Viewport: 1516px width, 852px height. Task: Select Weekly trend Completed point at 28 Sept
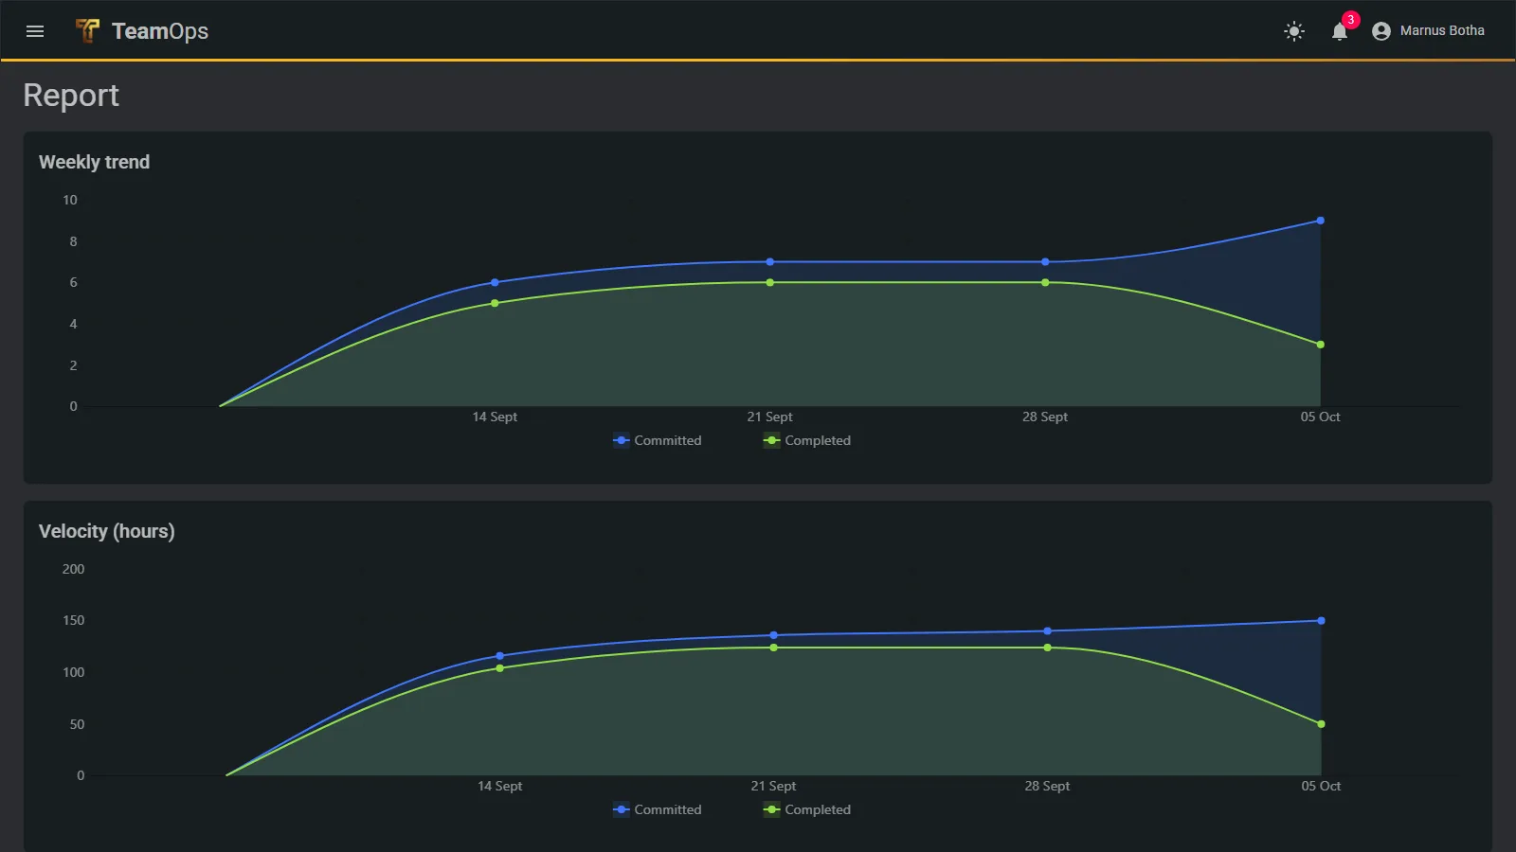coord(1045,282)
